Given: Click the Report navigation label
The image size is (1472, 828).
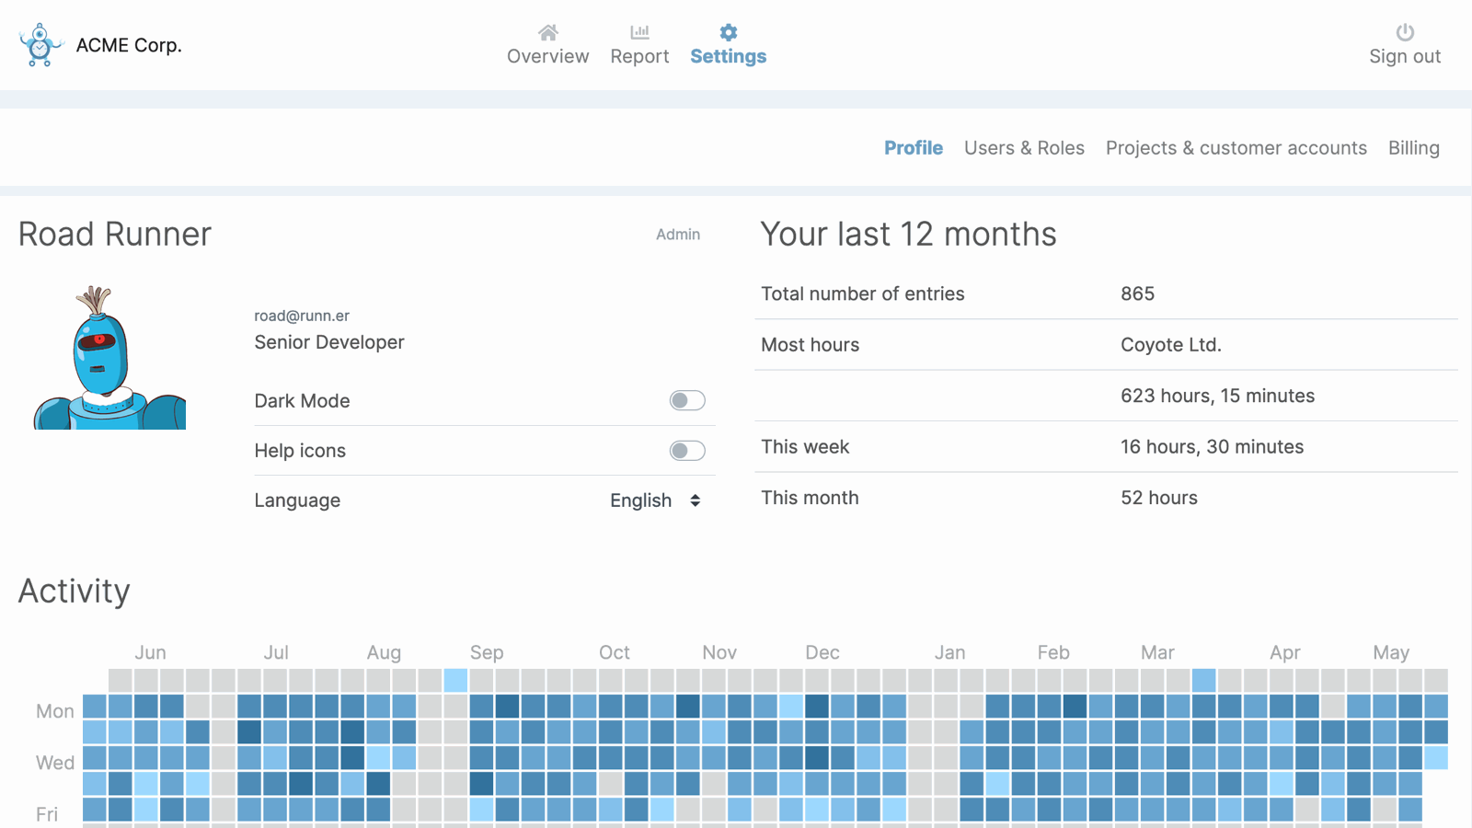Looking at the screenshot, I should coord(639,56).
